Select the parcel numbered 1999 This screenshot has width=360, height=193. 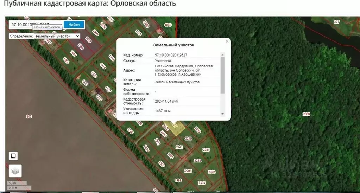(178, 180)
